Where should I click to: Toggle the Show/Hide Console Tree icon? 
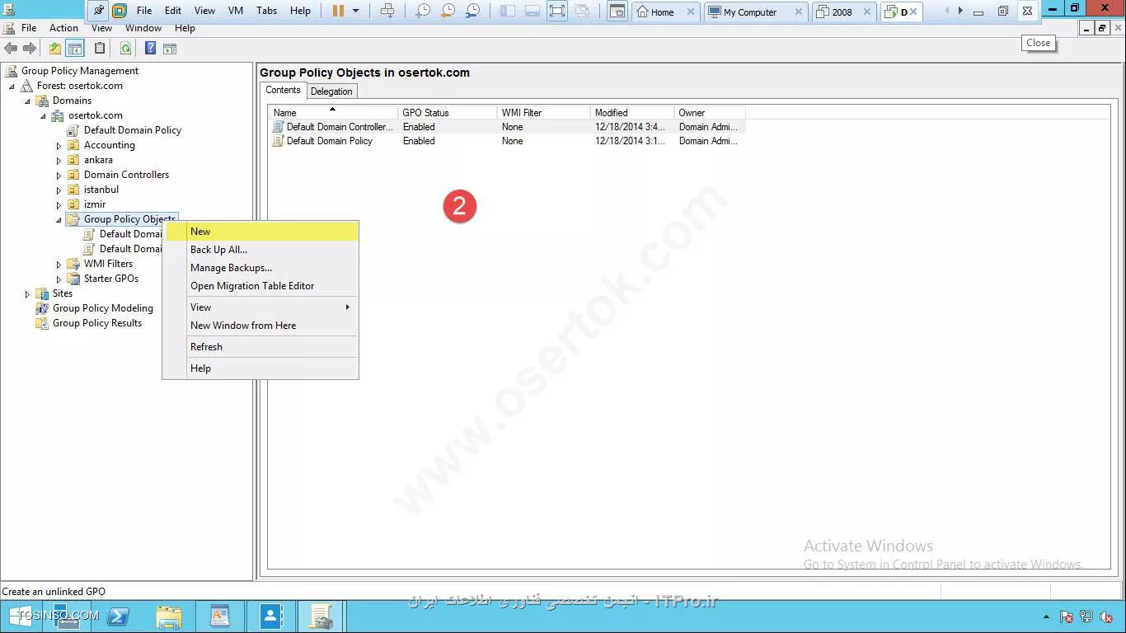74,49
